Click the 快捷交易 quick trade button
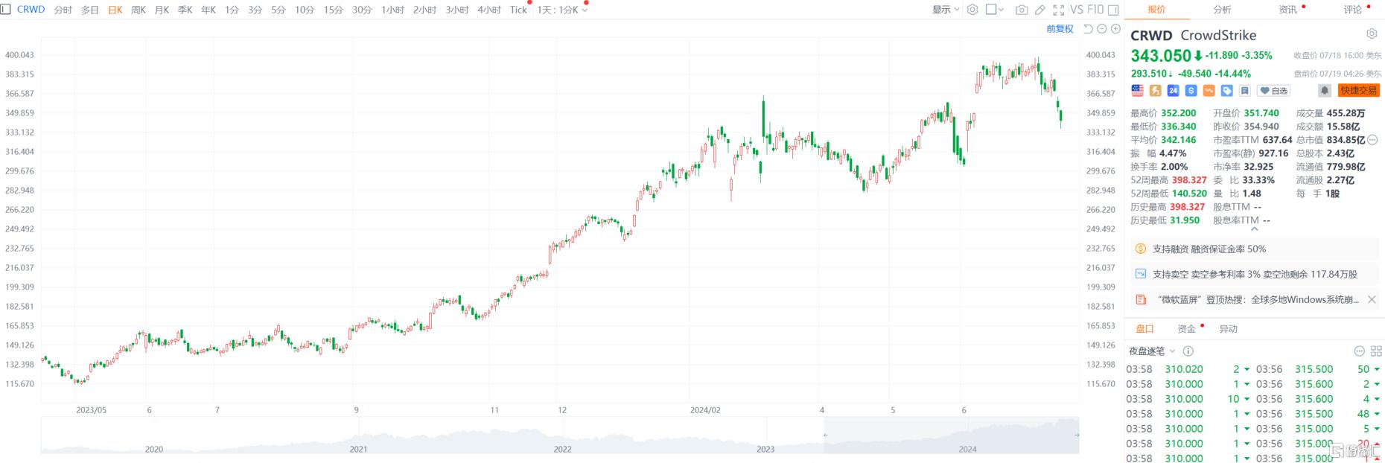Image resolution: width=1385 pixels, height=463 pixels. (1358, 91)
